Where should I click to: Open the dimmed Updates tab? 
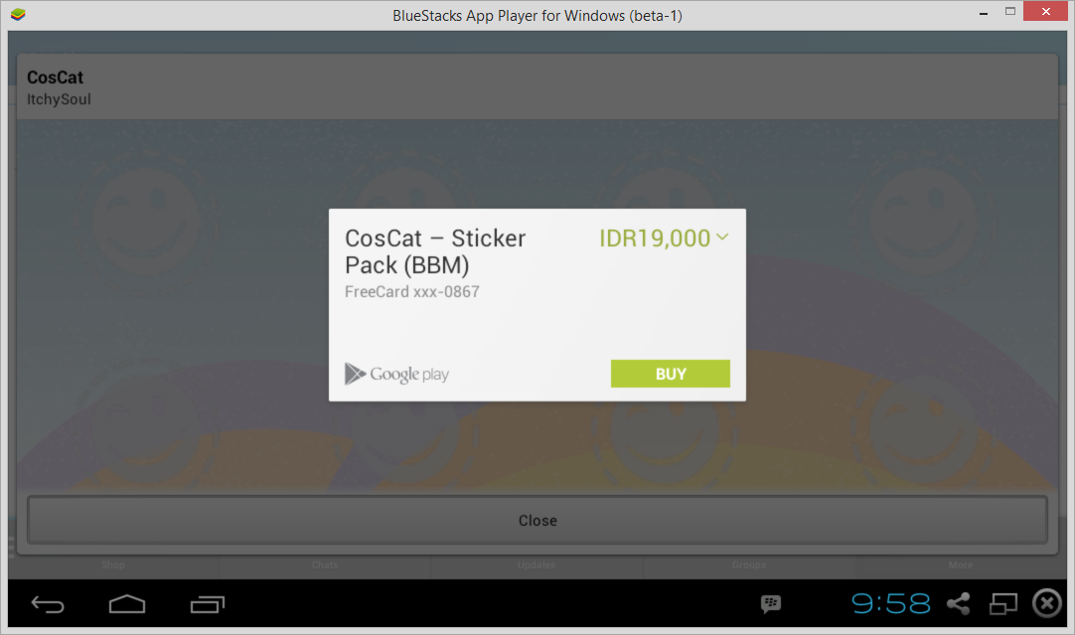[537, 565]
